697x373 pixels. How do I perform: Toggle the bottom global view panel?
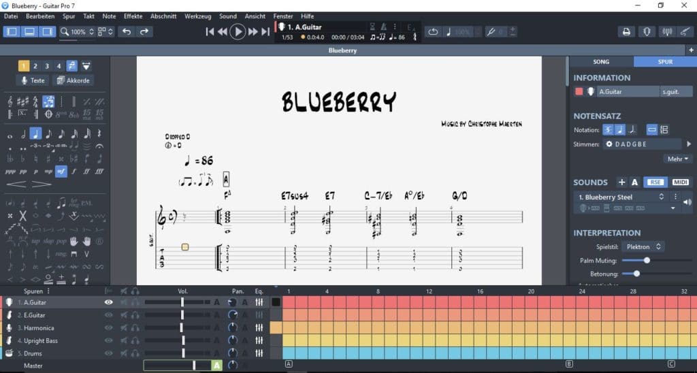(29, 31)
